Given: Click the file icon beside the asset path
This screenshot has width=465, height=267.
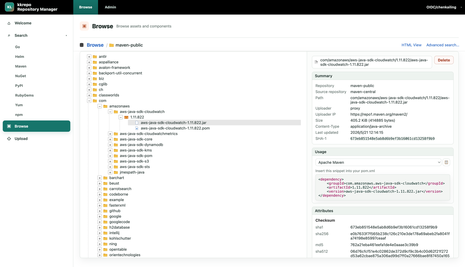Looking at the screenshot, I should click(316, 62).
